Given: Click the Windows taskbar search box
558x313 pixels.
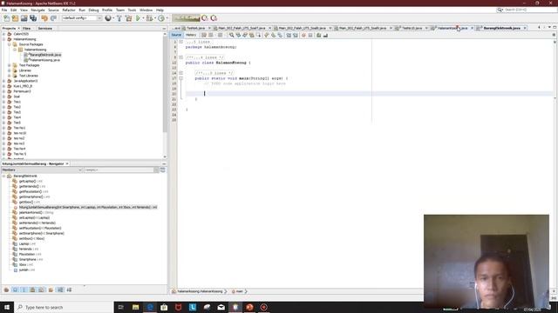Looking at the screenshot, I should tap(64, 307).
